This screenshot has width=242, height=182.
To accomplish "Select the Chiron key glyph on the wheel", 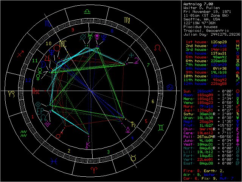I will pyautogui.click(x=88, y=145).
